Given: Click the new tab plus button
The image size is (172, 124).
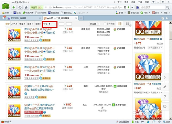Looking at the screenshot, I should pos(81,18).
